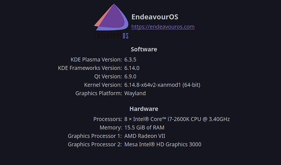Select the Qt Version value 6.9.0

click(130, 76)
